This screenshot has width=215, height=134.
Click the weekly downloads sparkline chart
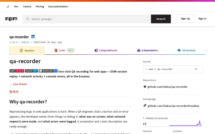(185, 123)
